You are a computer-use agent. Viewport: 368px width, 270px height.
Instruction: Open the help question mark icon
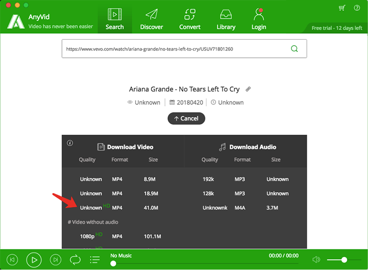click(x=357, y=8)
